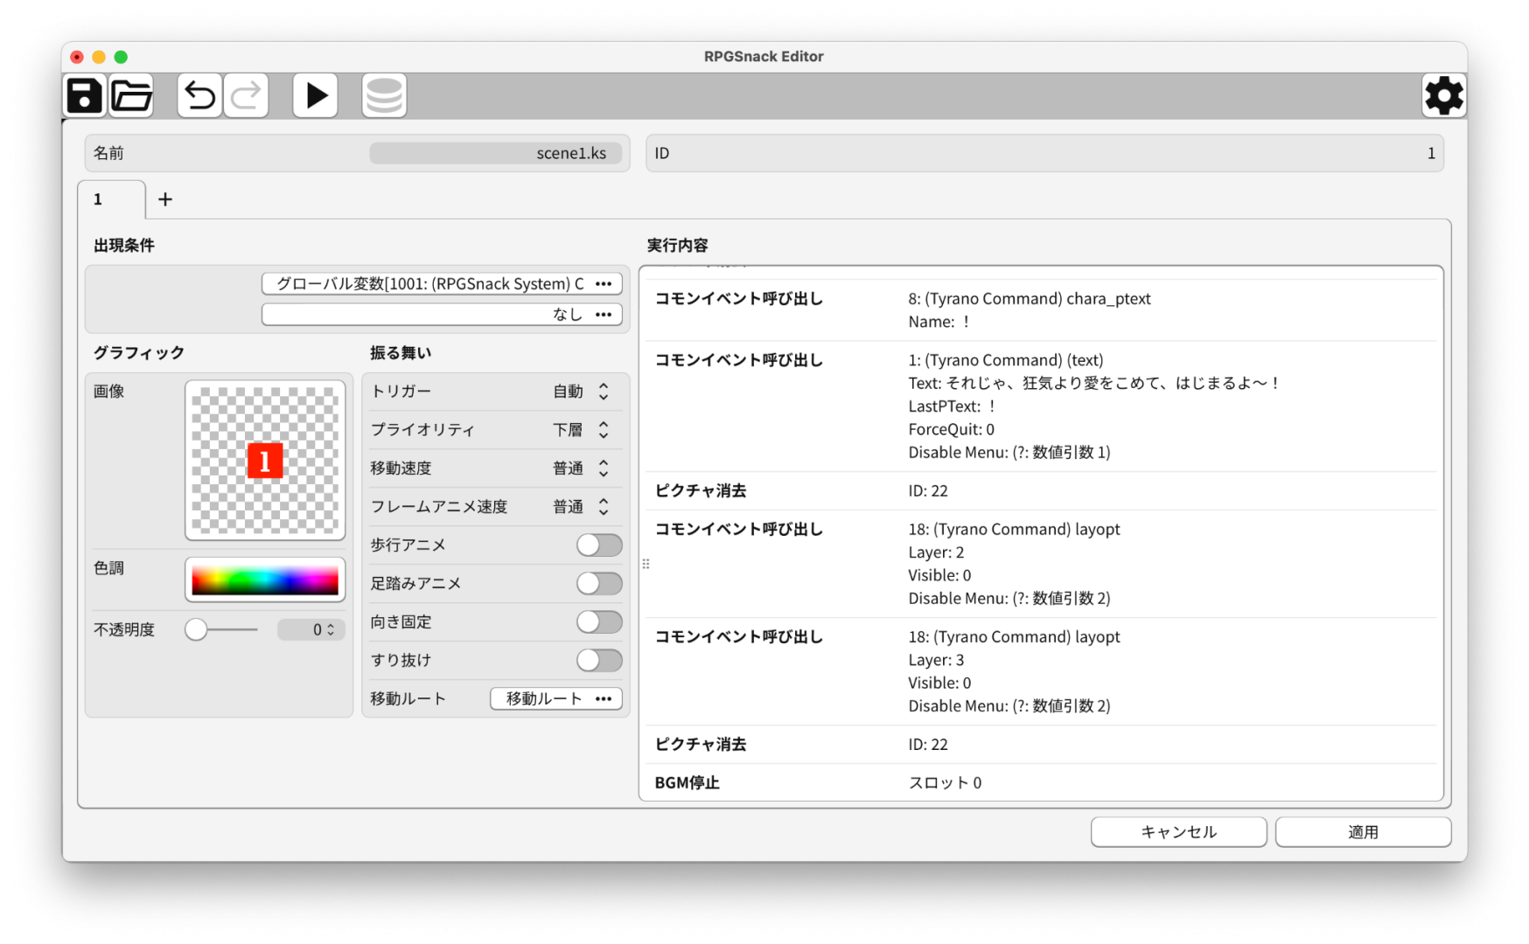Toggle the すり抜け switch
Screen dimensions: 1529x944
(599, 661)
